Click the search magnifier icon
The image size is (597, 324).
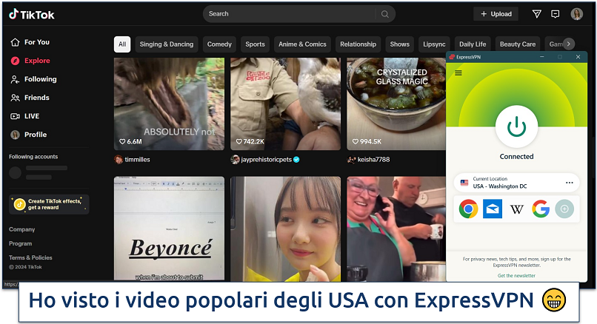(x=385, y=14)
